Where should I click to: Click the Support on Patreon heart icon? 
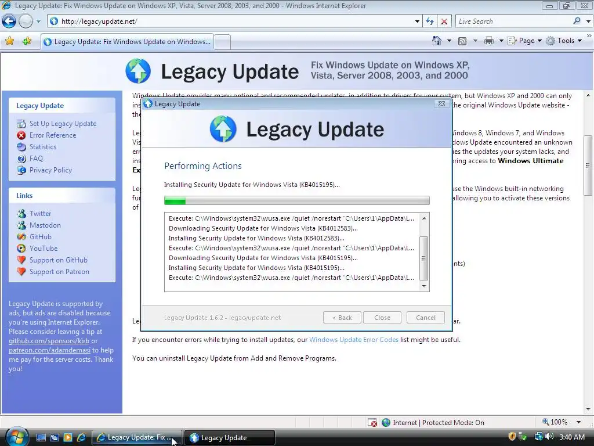(21, 272)
